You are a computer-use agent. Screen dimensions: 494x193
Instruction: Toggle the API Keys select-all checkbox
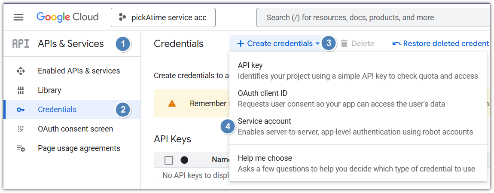[x=169, y=160]
